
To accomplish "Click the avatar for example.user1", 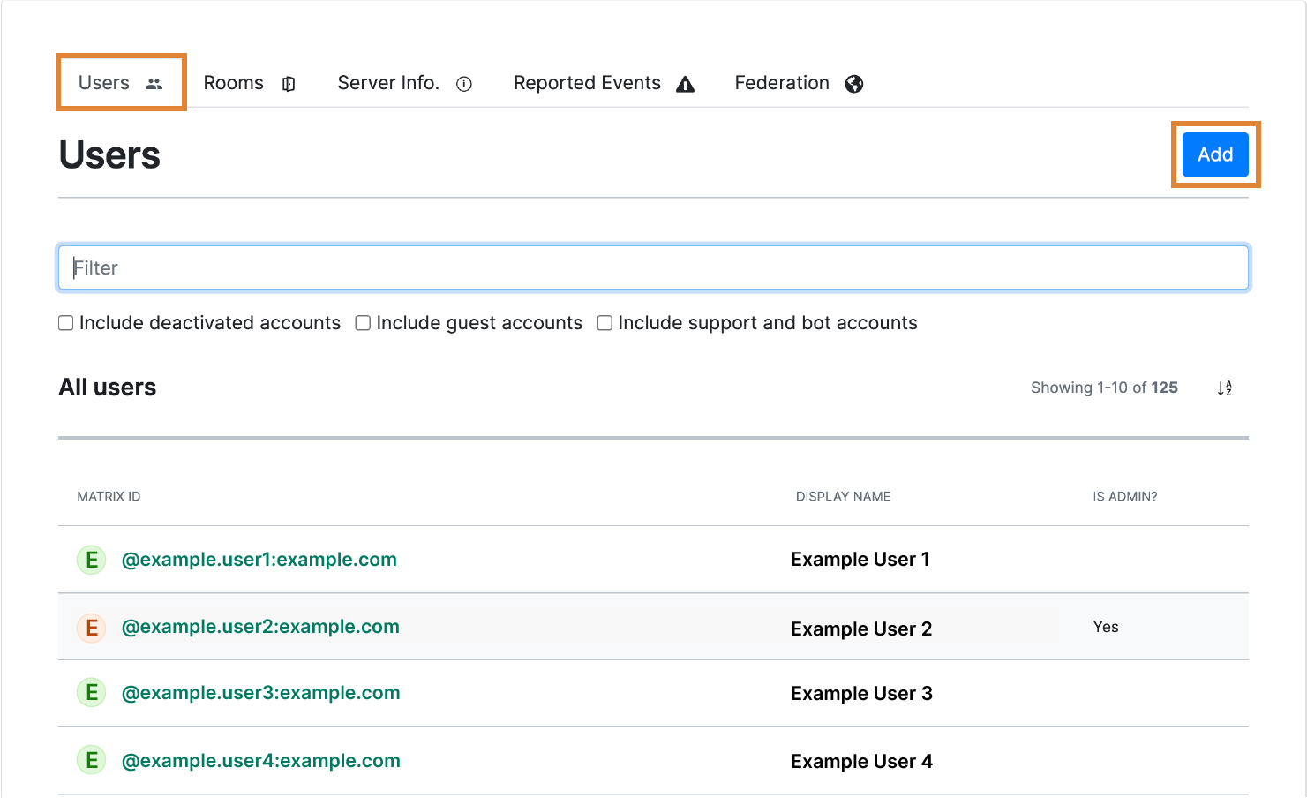I will click(92, 560).
